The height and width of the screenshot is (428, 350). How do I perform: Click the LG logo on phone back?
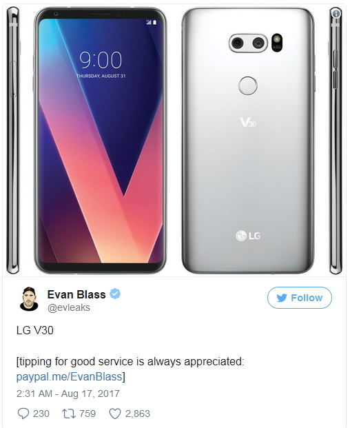tap(248, 236)
